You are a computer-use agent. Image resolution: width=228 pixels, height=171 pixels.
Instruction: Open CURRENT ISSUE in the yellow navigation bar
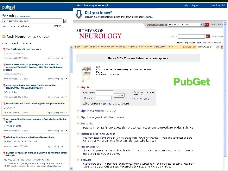pos(91,47)
